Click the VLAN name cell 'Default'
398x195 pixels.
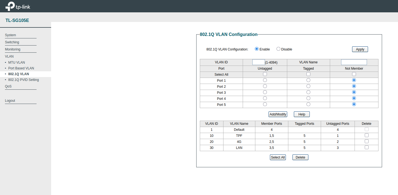[239, 130]
